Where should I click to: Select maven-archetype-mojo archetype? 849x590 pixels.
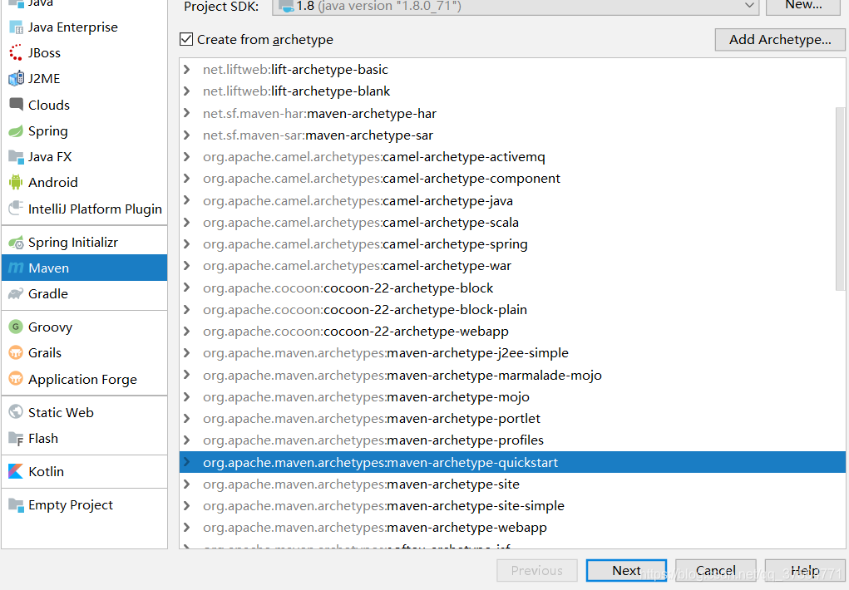click(x=512, y=396)
